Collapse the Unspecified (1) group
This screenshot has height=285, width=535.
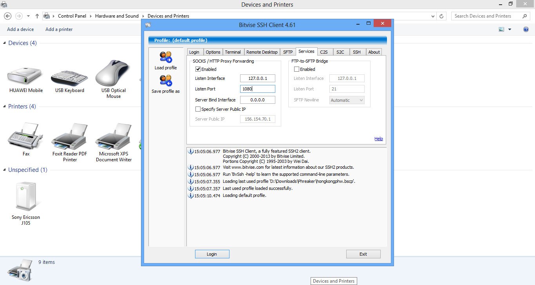tap(5, 170)
